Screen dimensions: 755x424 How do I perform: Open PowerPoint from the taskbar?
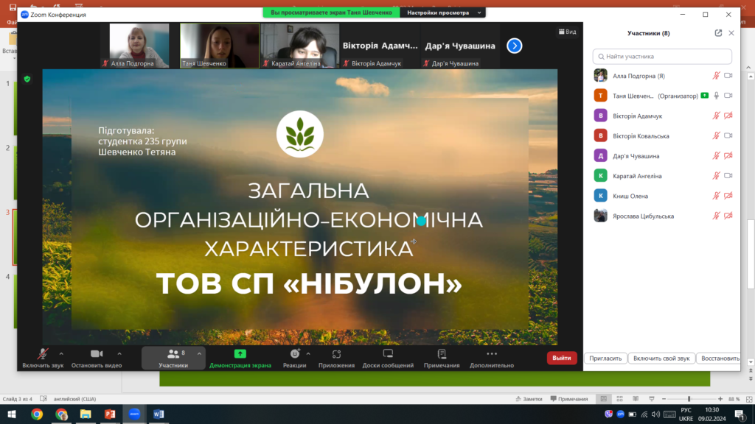[110, 414]
